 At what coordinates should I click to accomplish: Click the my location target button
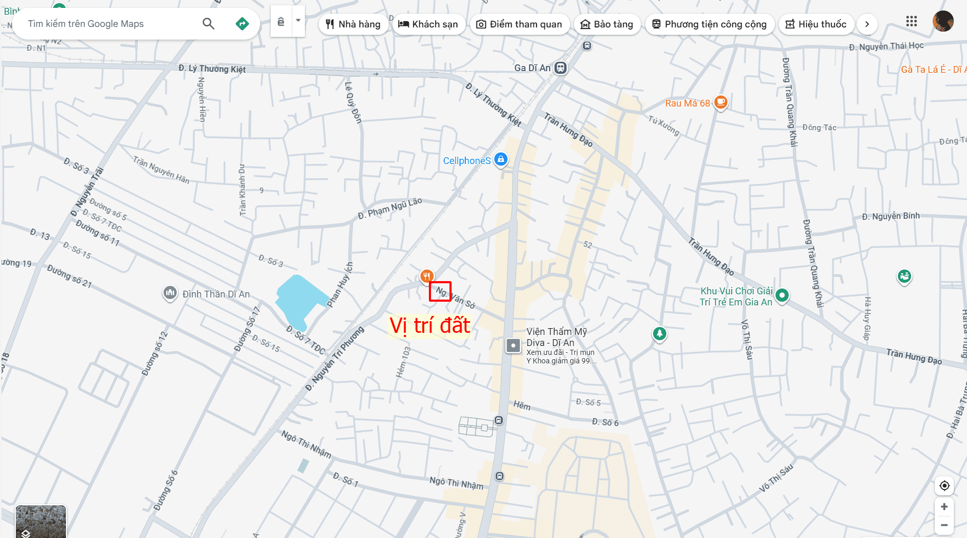[x=944, y=485]
